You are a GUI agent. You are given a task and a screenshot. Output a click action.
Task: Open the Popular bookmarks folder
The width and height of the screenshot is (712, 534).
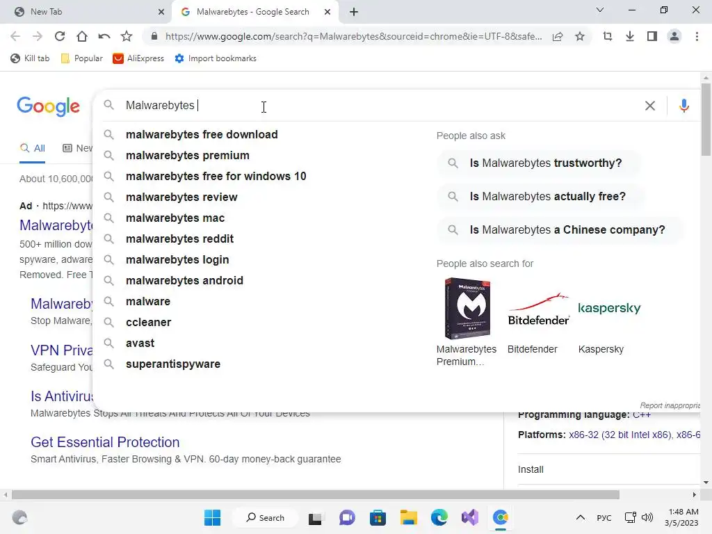[x=82, y=58]
